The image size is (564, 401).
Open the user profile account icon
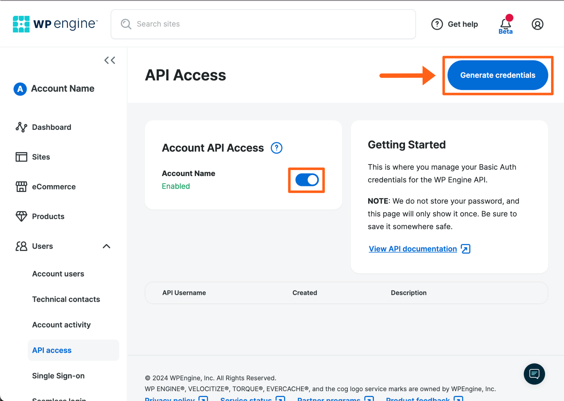click(537, 24)
